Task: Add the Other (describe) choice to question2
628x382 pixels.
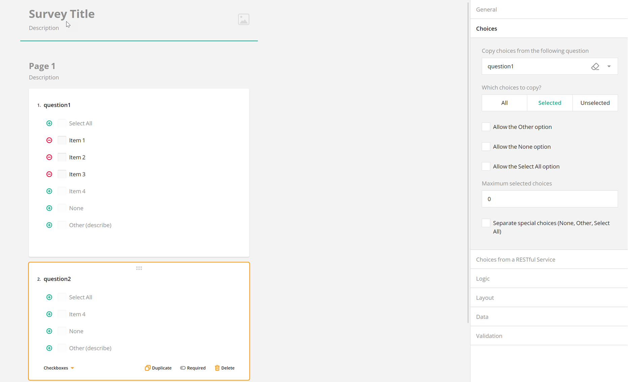Action: [x=49, y=348]
